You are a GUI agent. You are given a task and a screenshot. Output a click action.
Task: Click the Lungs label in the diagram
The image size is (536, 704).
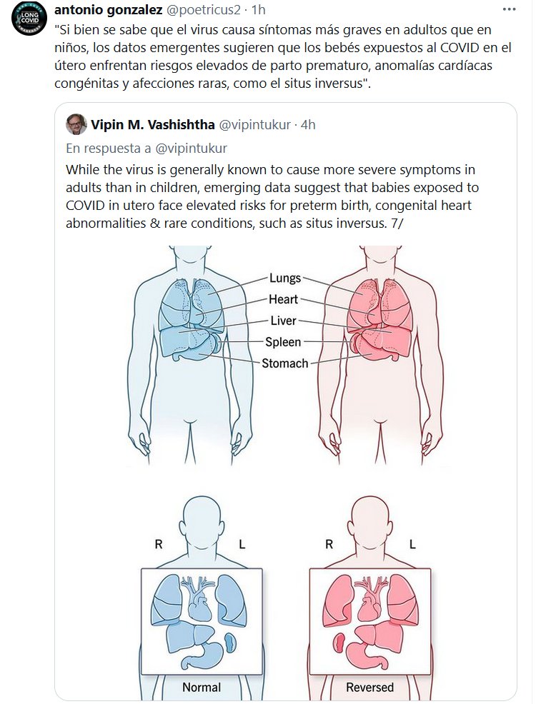285,278
